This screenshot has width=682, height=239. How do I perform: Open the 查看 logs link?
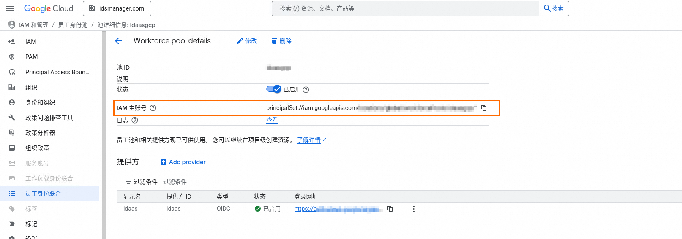point(272,120)
